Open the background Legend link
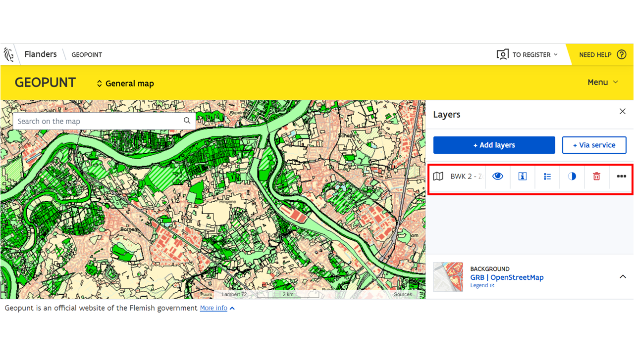Screen dimensions: 634x356 pyautogui.click(x=482, y=285)
